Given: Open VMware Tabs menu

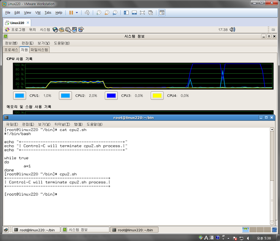Looking at the screenshot, I should 48,13.
